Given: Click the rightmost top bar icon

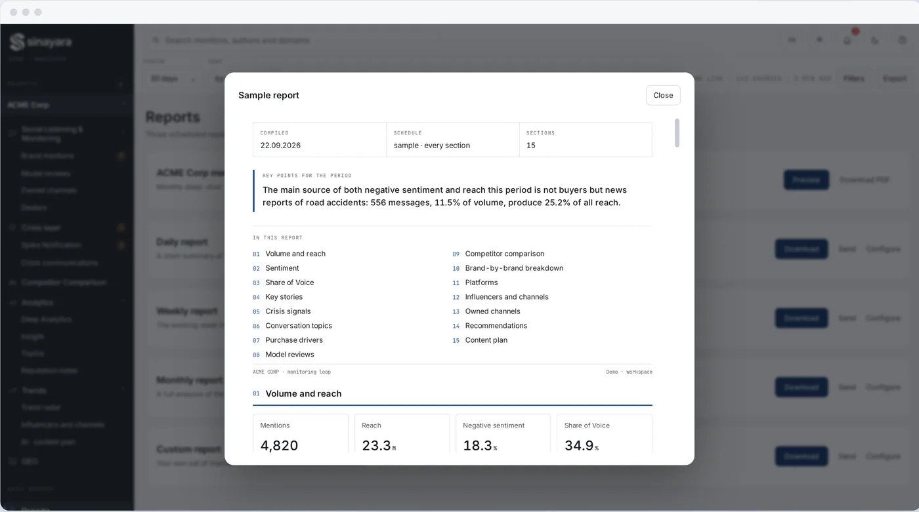Looking at the screenshot, I should click(903, 40).
